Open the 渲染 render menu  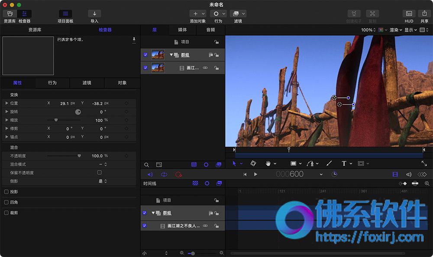click(396, 30)
